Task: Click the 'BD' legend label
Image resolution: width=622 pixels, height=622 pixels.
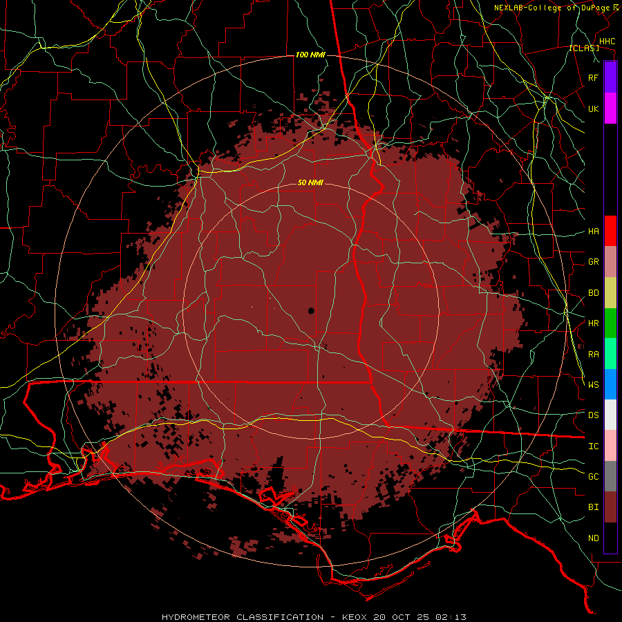Action: [x=593, y=293]
